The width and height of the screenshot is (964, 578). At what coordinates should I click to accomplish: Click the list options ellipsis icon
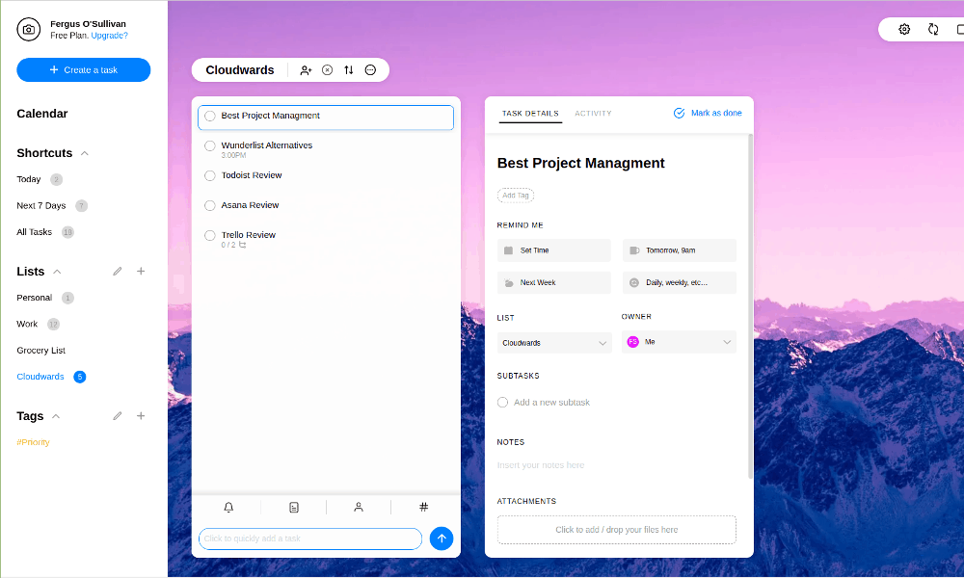[369, 69]
